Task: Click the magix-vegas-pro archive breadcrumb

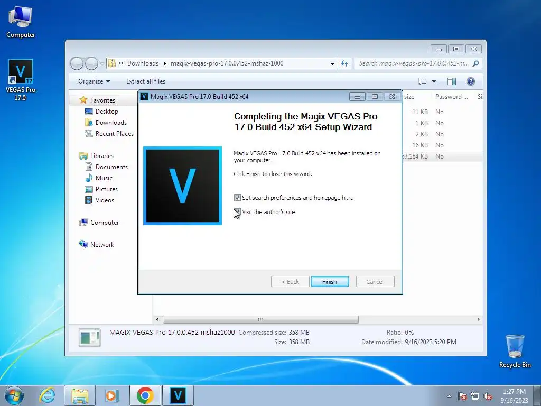Action: point(227,63)
